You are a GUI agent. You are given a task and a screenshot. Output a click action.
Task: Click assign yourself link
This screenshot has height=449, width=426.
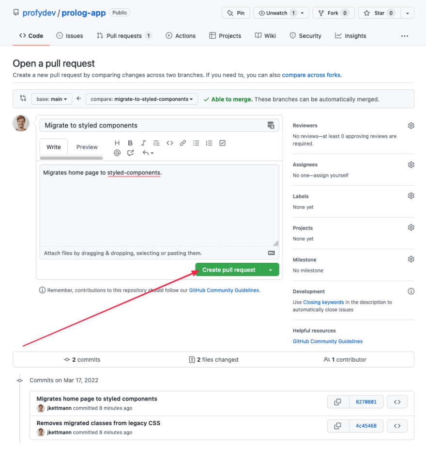coord(331,175)
